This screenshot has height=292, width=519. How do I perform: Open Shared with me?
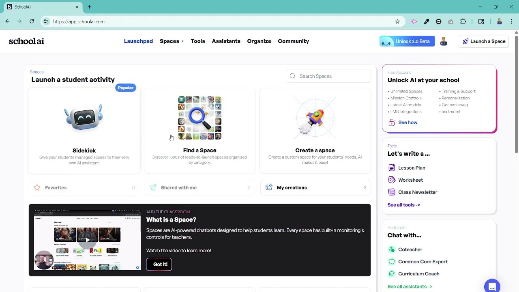point(199,187)
